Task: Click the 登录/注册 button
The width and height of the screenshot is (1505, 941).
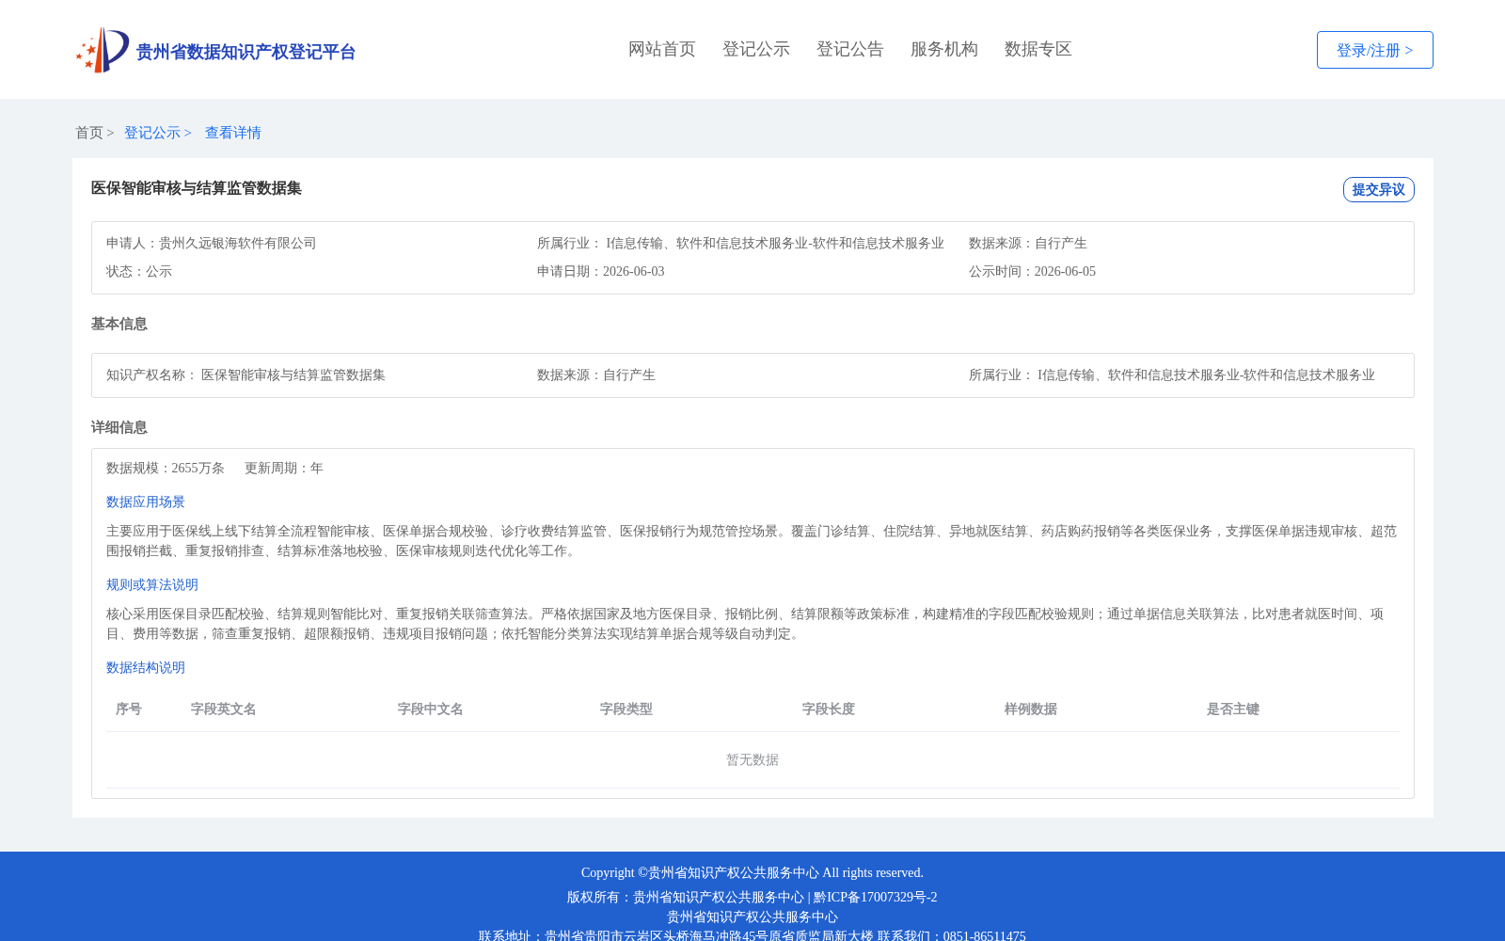Action: [1375, 50]
